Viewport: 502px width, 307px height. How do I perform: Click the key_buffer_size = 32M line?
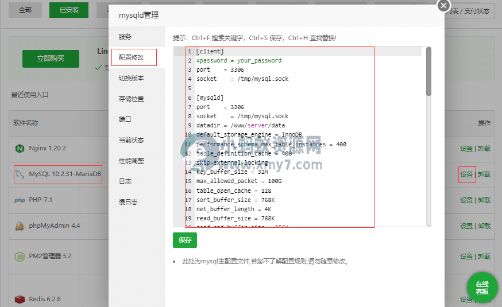[232, 172]
